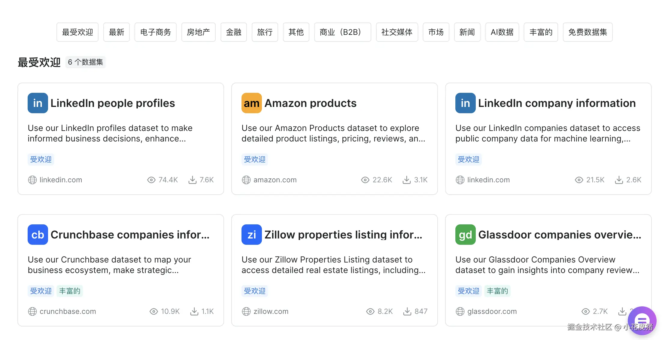Open Glassdoor companies overview dataset title
This screenshot has width=662, height=340.
pos(559,235)
